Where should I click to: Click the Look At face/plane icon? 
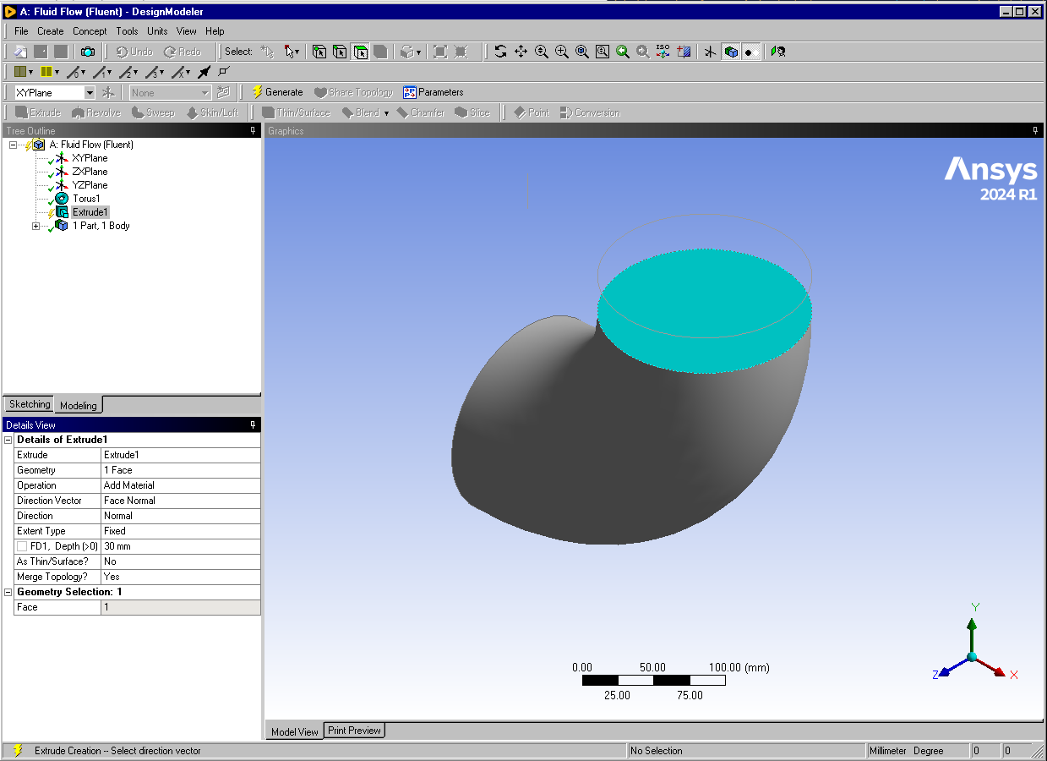(x=684, y=52)
